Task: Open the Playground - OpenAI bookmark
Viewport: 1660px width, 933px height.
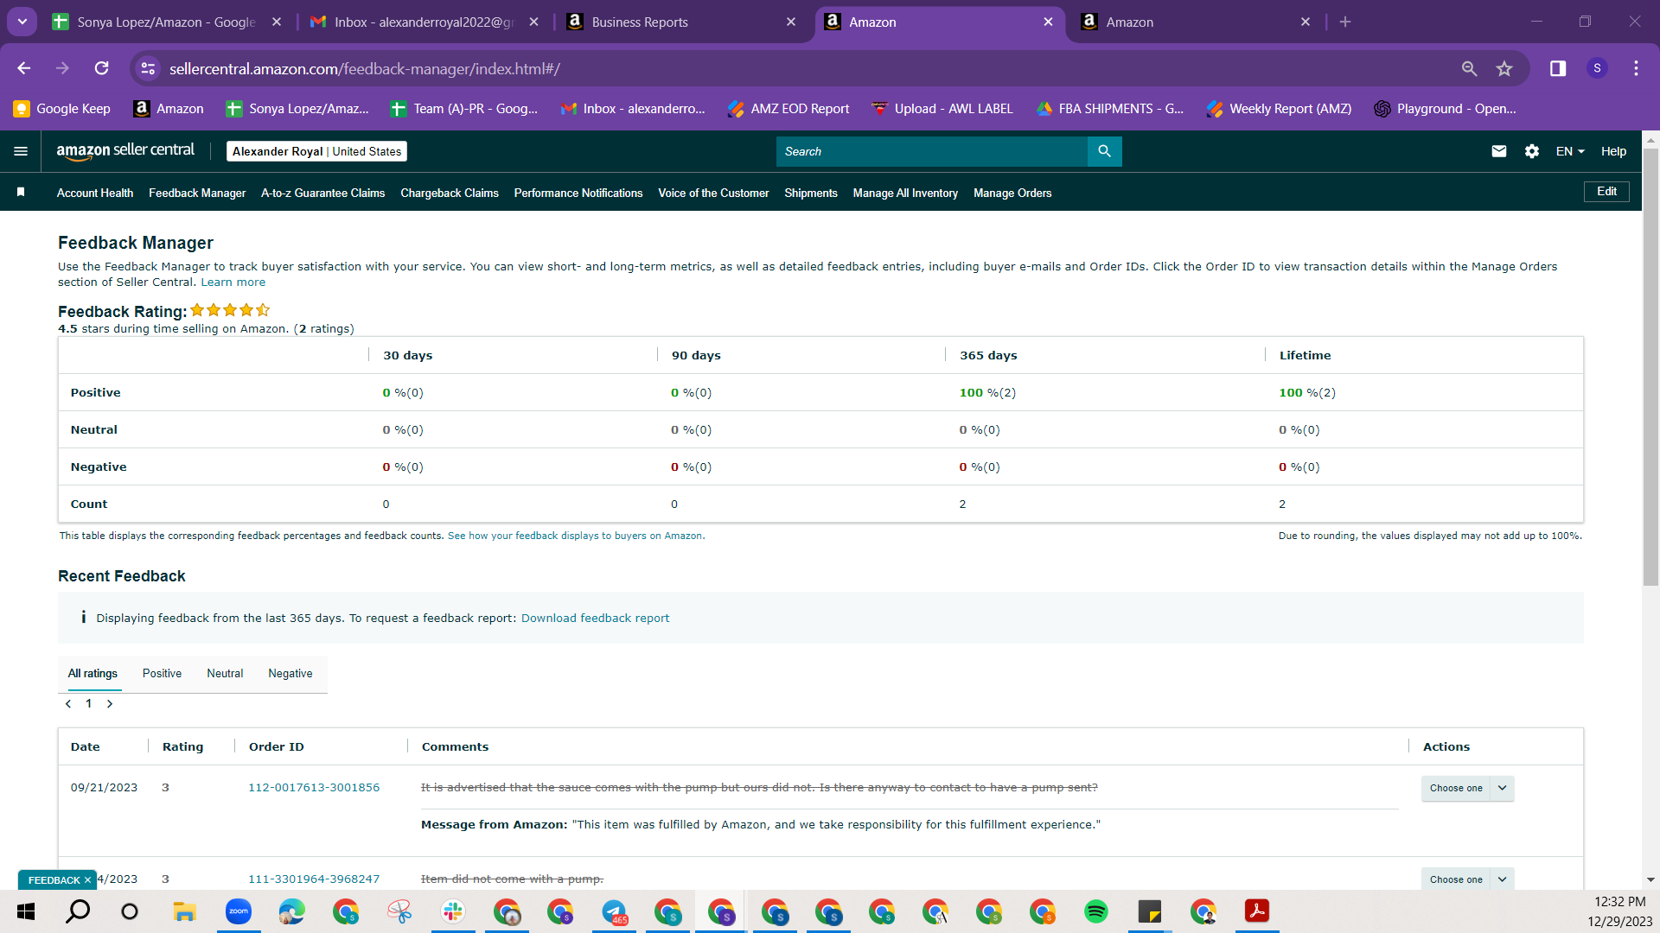Action: (x=1445, y=109)
